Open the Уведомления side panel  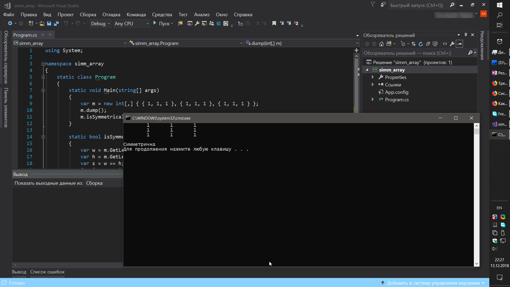(x=482, y=45)
